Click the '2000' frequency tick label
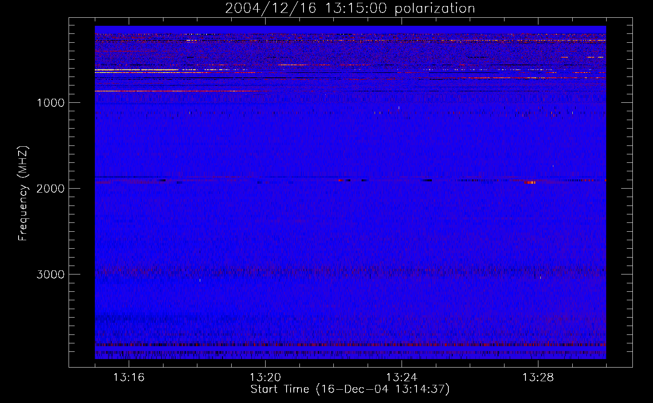The image size is (653, 403). [50, 189]
